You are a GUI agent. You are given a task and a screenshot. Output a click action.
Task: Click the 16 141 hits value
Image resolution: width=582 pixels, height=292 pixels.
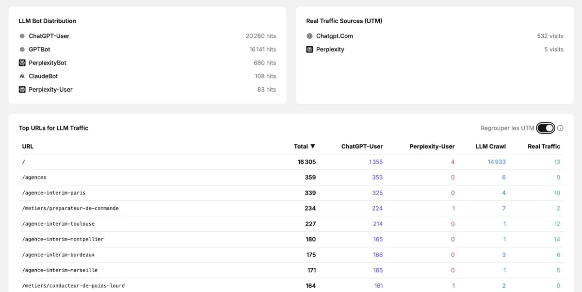point(262,49)
